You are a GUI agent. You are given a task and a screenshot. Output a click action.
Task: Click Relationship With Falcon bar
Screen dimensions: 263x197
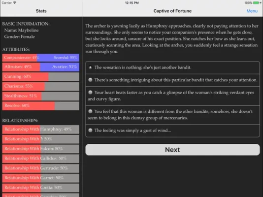coord(41,149)
